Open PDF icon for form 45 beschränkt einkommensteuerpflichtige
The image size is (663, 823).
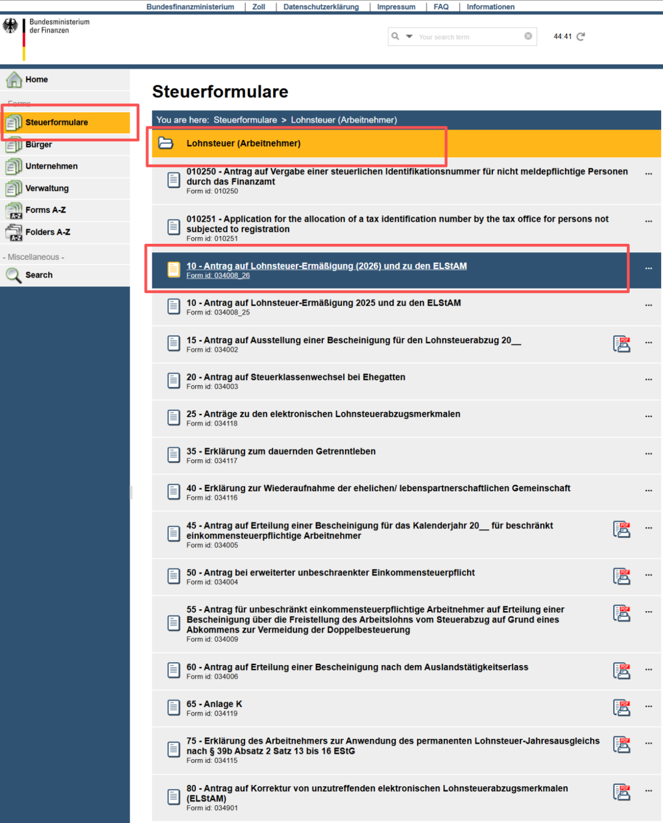click(622, 529)
